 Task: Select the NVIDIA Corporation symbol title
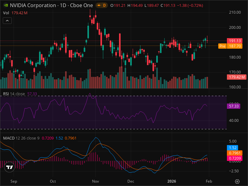pyautogui.click(x=51, y=5)
